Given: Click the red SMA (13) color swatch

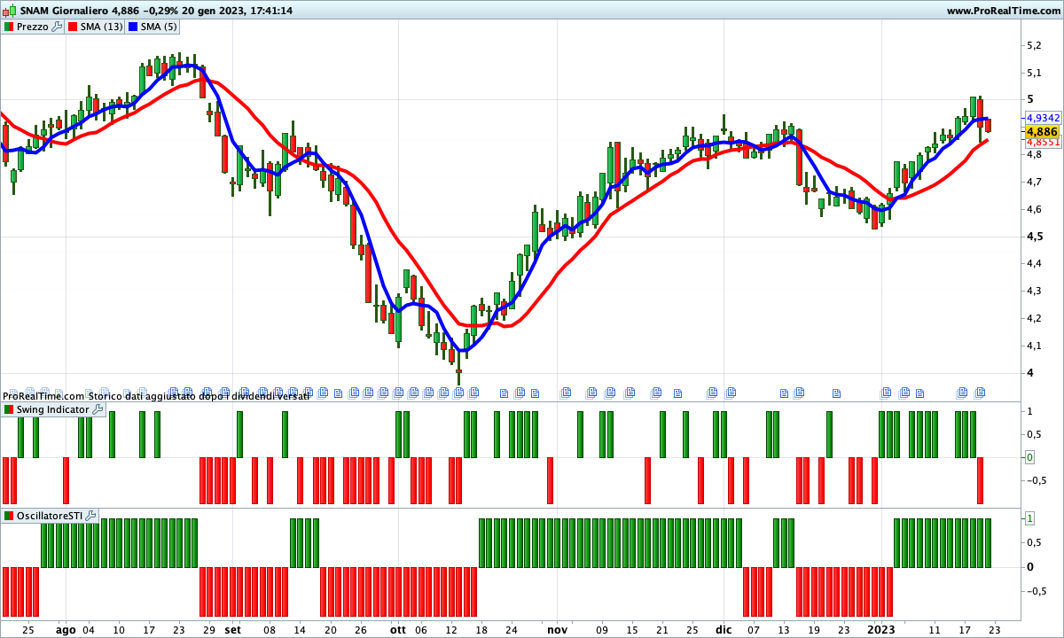Looking at the screenshot, I should click(x=71, y=27).
